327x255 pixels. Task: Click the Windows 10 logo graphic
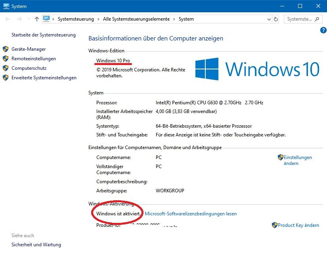[207, 69]
